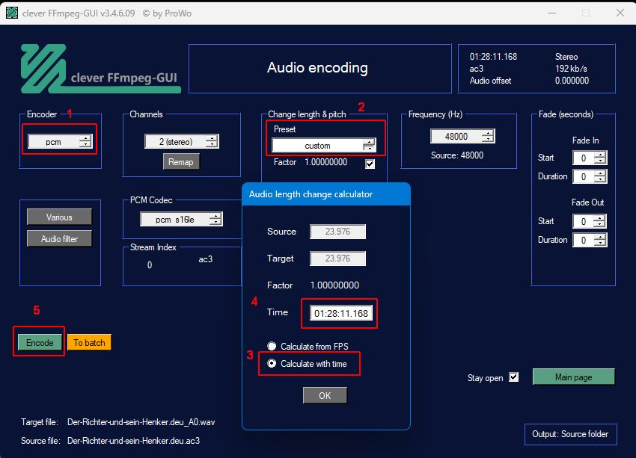Click the orange To batch button
Image resolution: width=636 pixels, height=458 pixels.
click(x=89, y=343)
